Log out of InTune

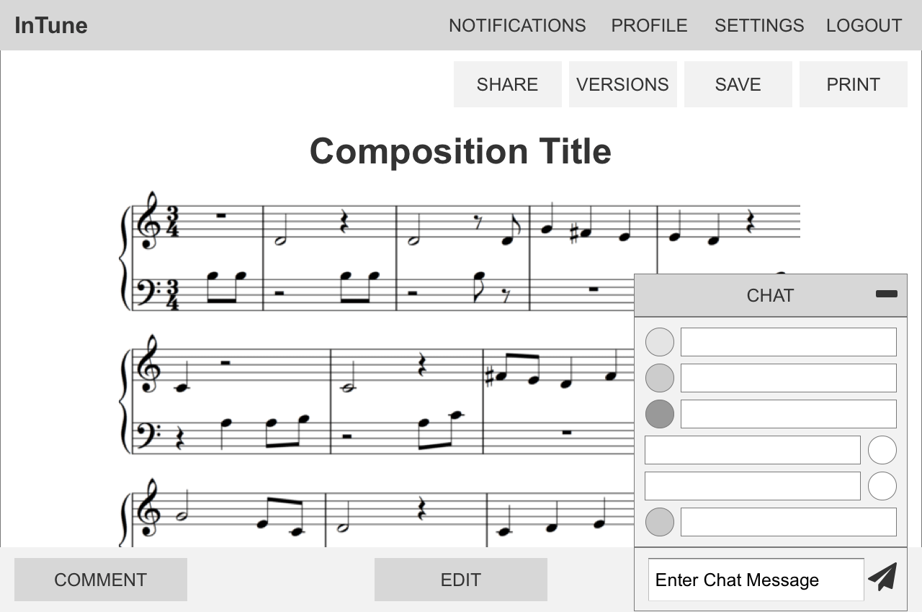click(x=864, y=26)
